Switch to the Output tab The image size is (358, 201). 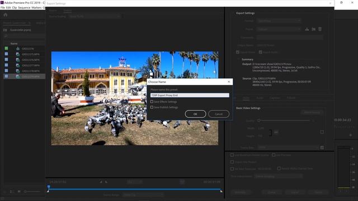[67, 11]
